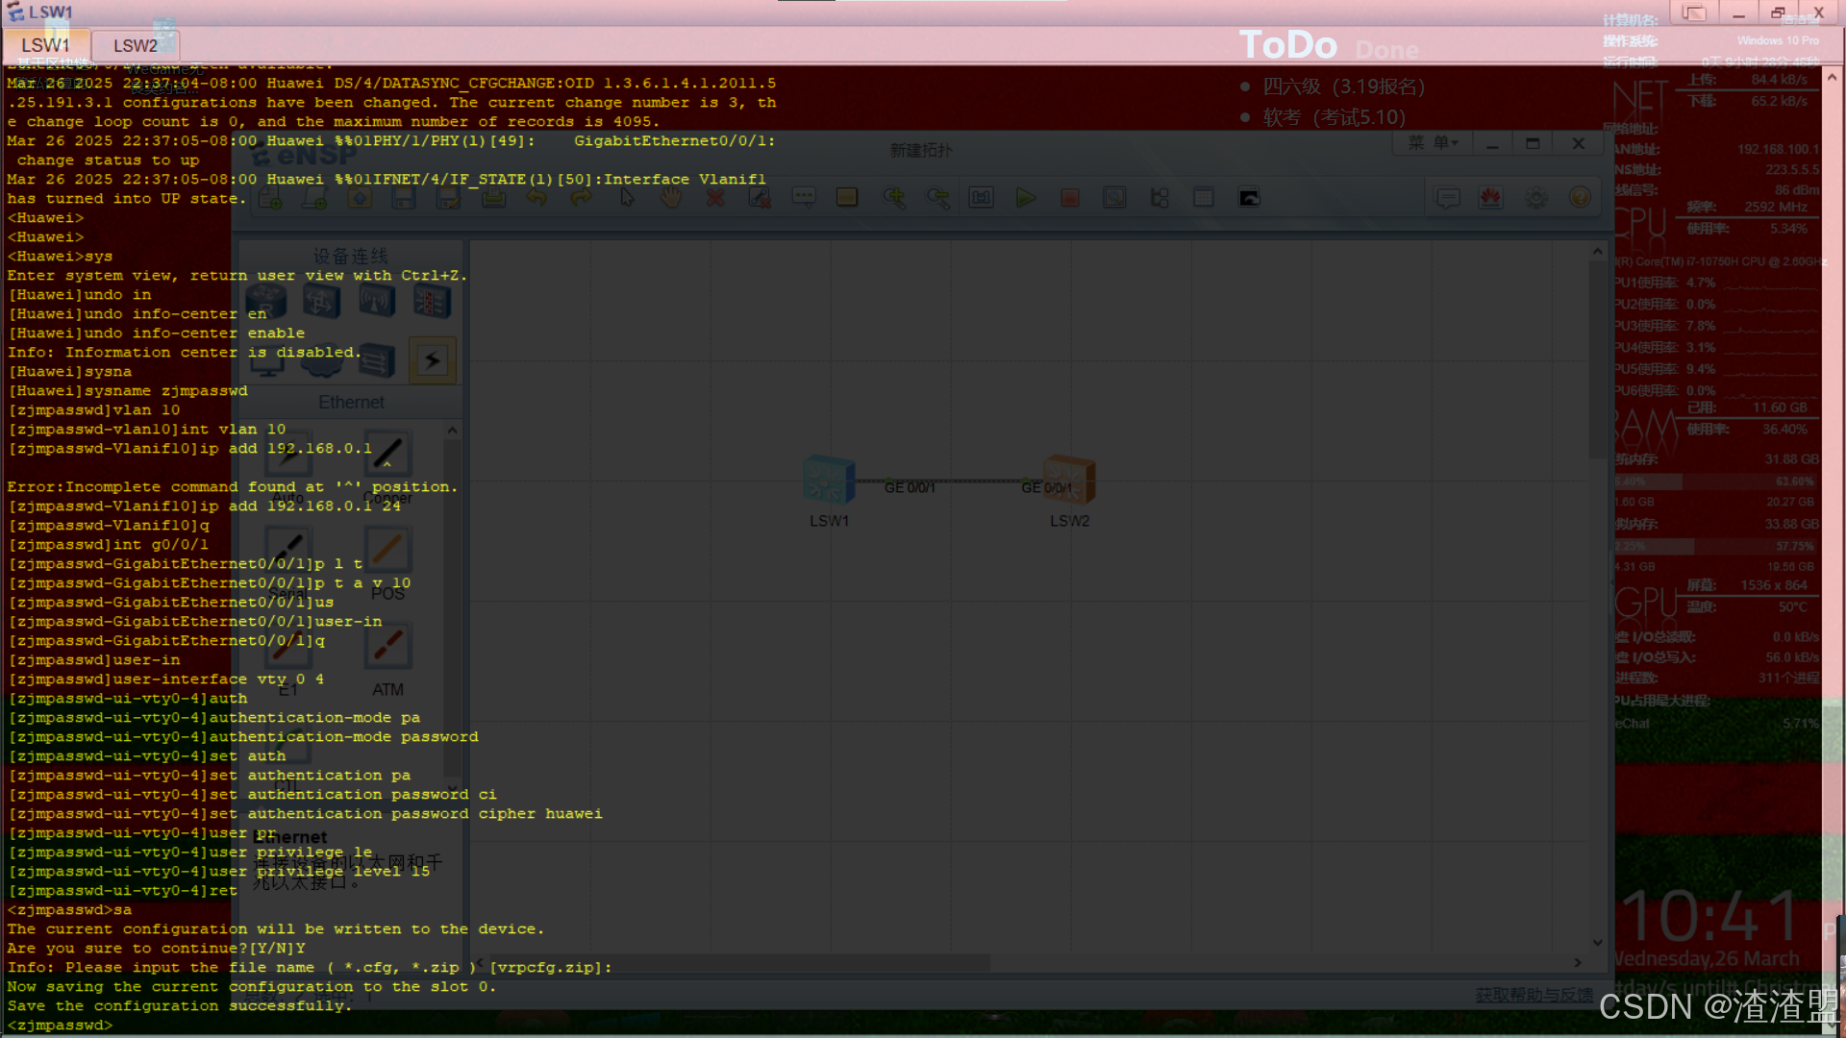Select the lightning-bolt cable connection category

tap(433, 360)
